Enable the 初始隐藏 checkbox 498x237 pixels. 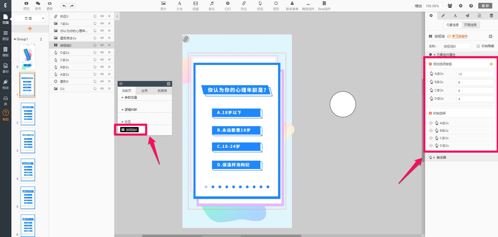(x=478, y=46)
